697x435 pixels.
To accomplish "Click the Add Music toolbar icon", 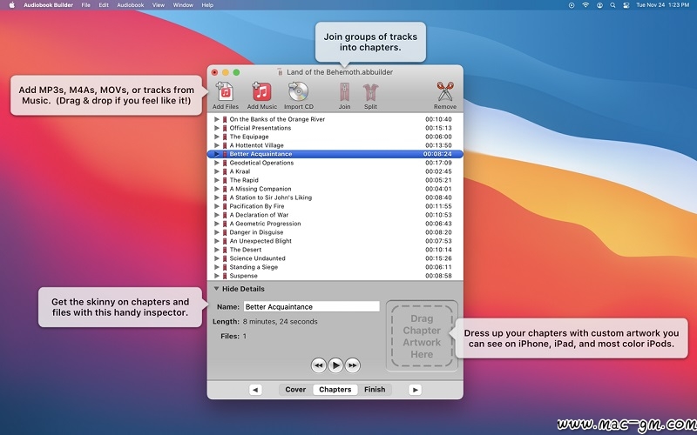I will (x=262, y=92).
